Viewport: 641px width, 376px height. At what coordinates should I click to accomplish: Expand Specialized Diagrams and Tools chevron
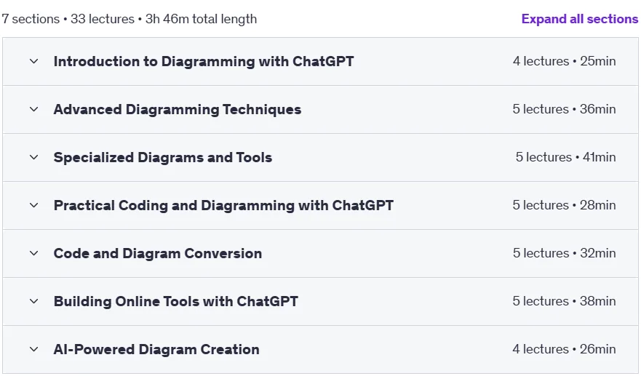34,157
